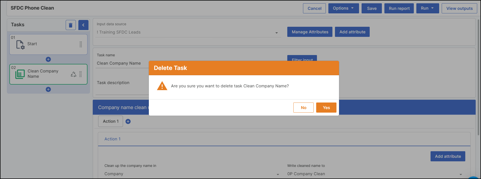Click Manage Attributes
481x179 pixels.
click(310, 32)
